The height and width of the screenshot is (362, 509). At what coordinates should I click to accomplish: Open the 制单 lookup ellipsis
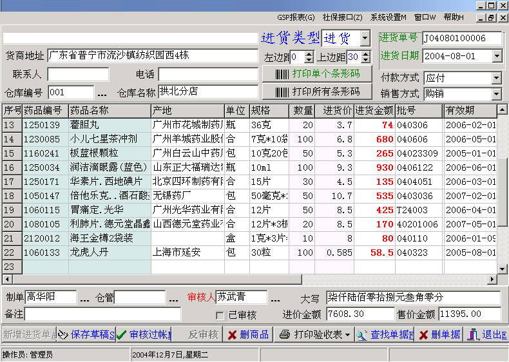coord(84,300)
